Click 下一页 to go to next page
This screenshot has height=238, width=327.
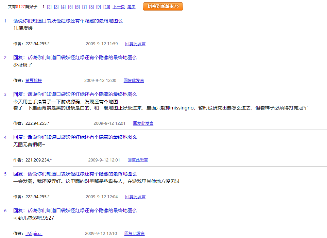tap(119, 7)
